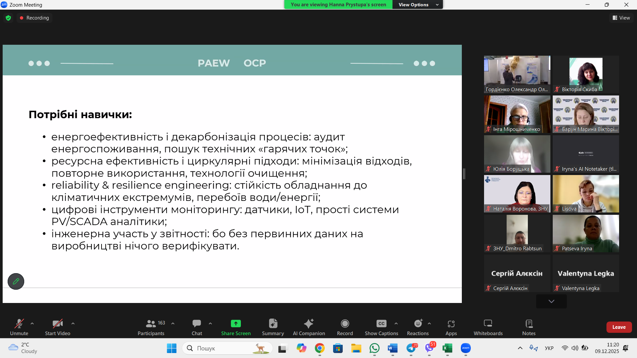The width and height of the screenshot is (637, 358).
Task: Open the View Options dropdown
Action: pyautogui.click(x=417, y=4)
